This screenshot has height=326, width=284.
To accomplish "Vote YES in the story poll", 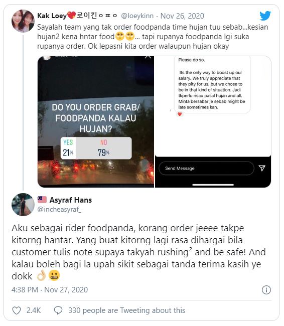I will 68,148.
